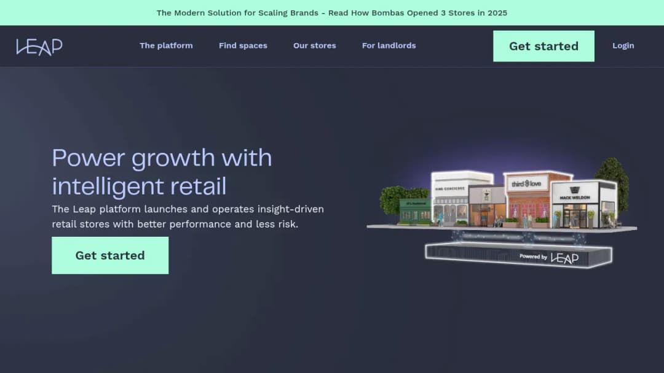
Task: Open the Login link
Action: 623,45
